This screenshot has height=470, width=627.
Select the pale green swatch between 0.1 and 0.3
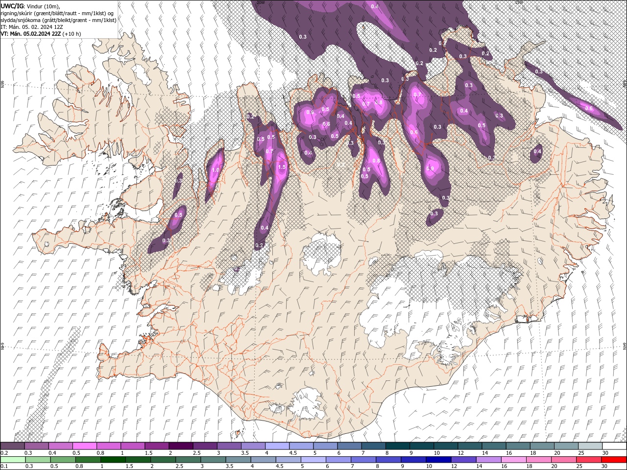[13, 460]
